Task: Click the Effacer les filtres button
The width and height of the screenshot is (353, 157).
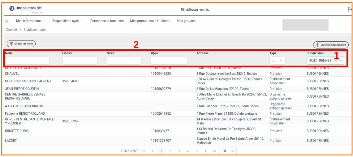Action: pyautogui.click(x=21, y=44)
